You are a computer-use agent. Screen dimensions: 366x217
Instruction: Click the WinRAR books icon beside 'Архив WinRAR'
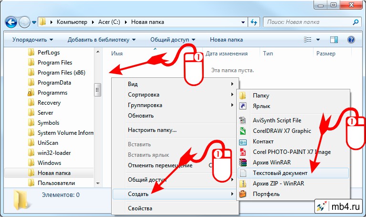pos(243,163)
